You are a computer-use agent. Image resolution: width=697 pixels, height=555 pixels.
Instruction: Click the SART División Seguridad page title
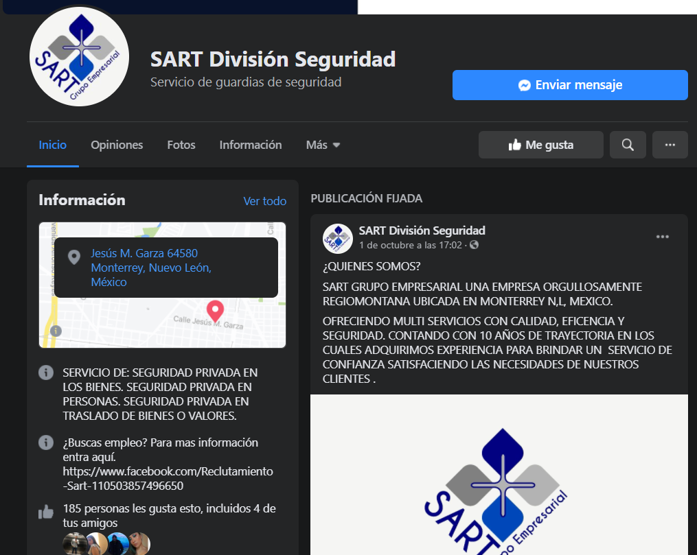click(x=273, y=59)
